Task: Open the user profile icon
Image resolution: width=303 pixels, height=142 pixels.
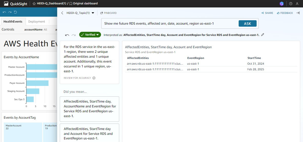Action: tap(297, 4)
